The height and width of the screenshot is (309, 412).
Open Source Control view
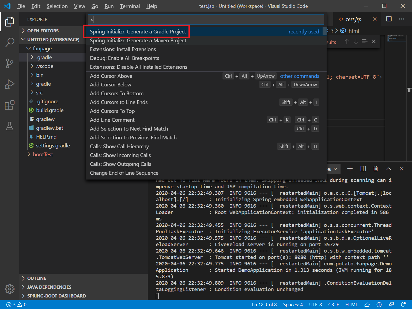click(x=10, y=63)
